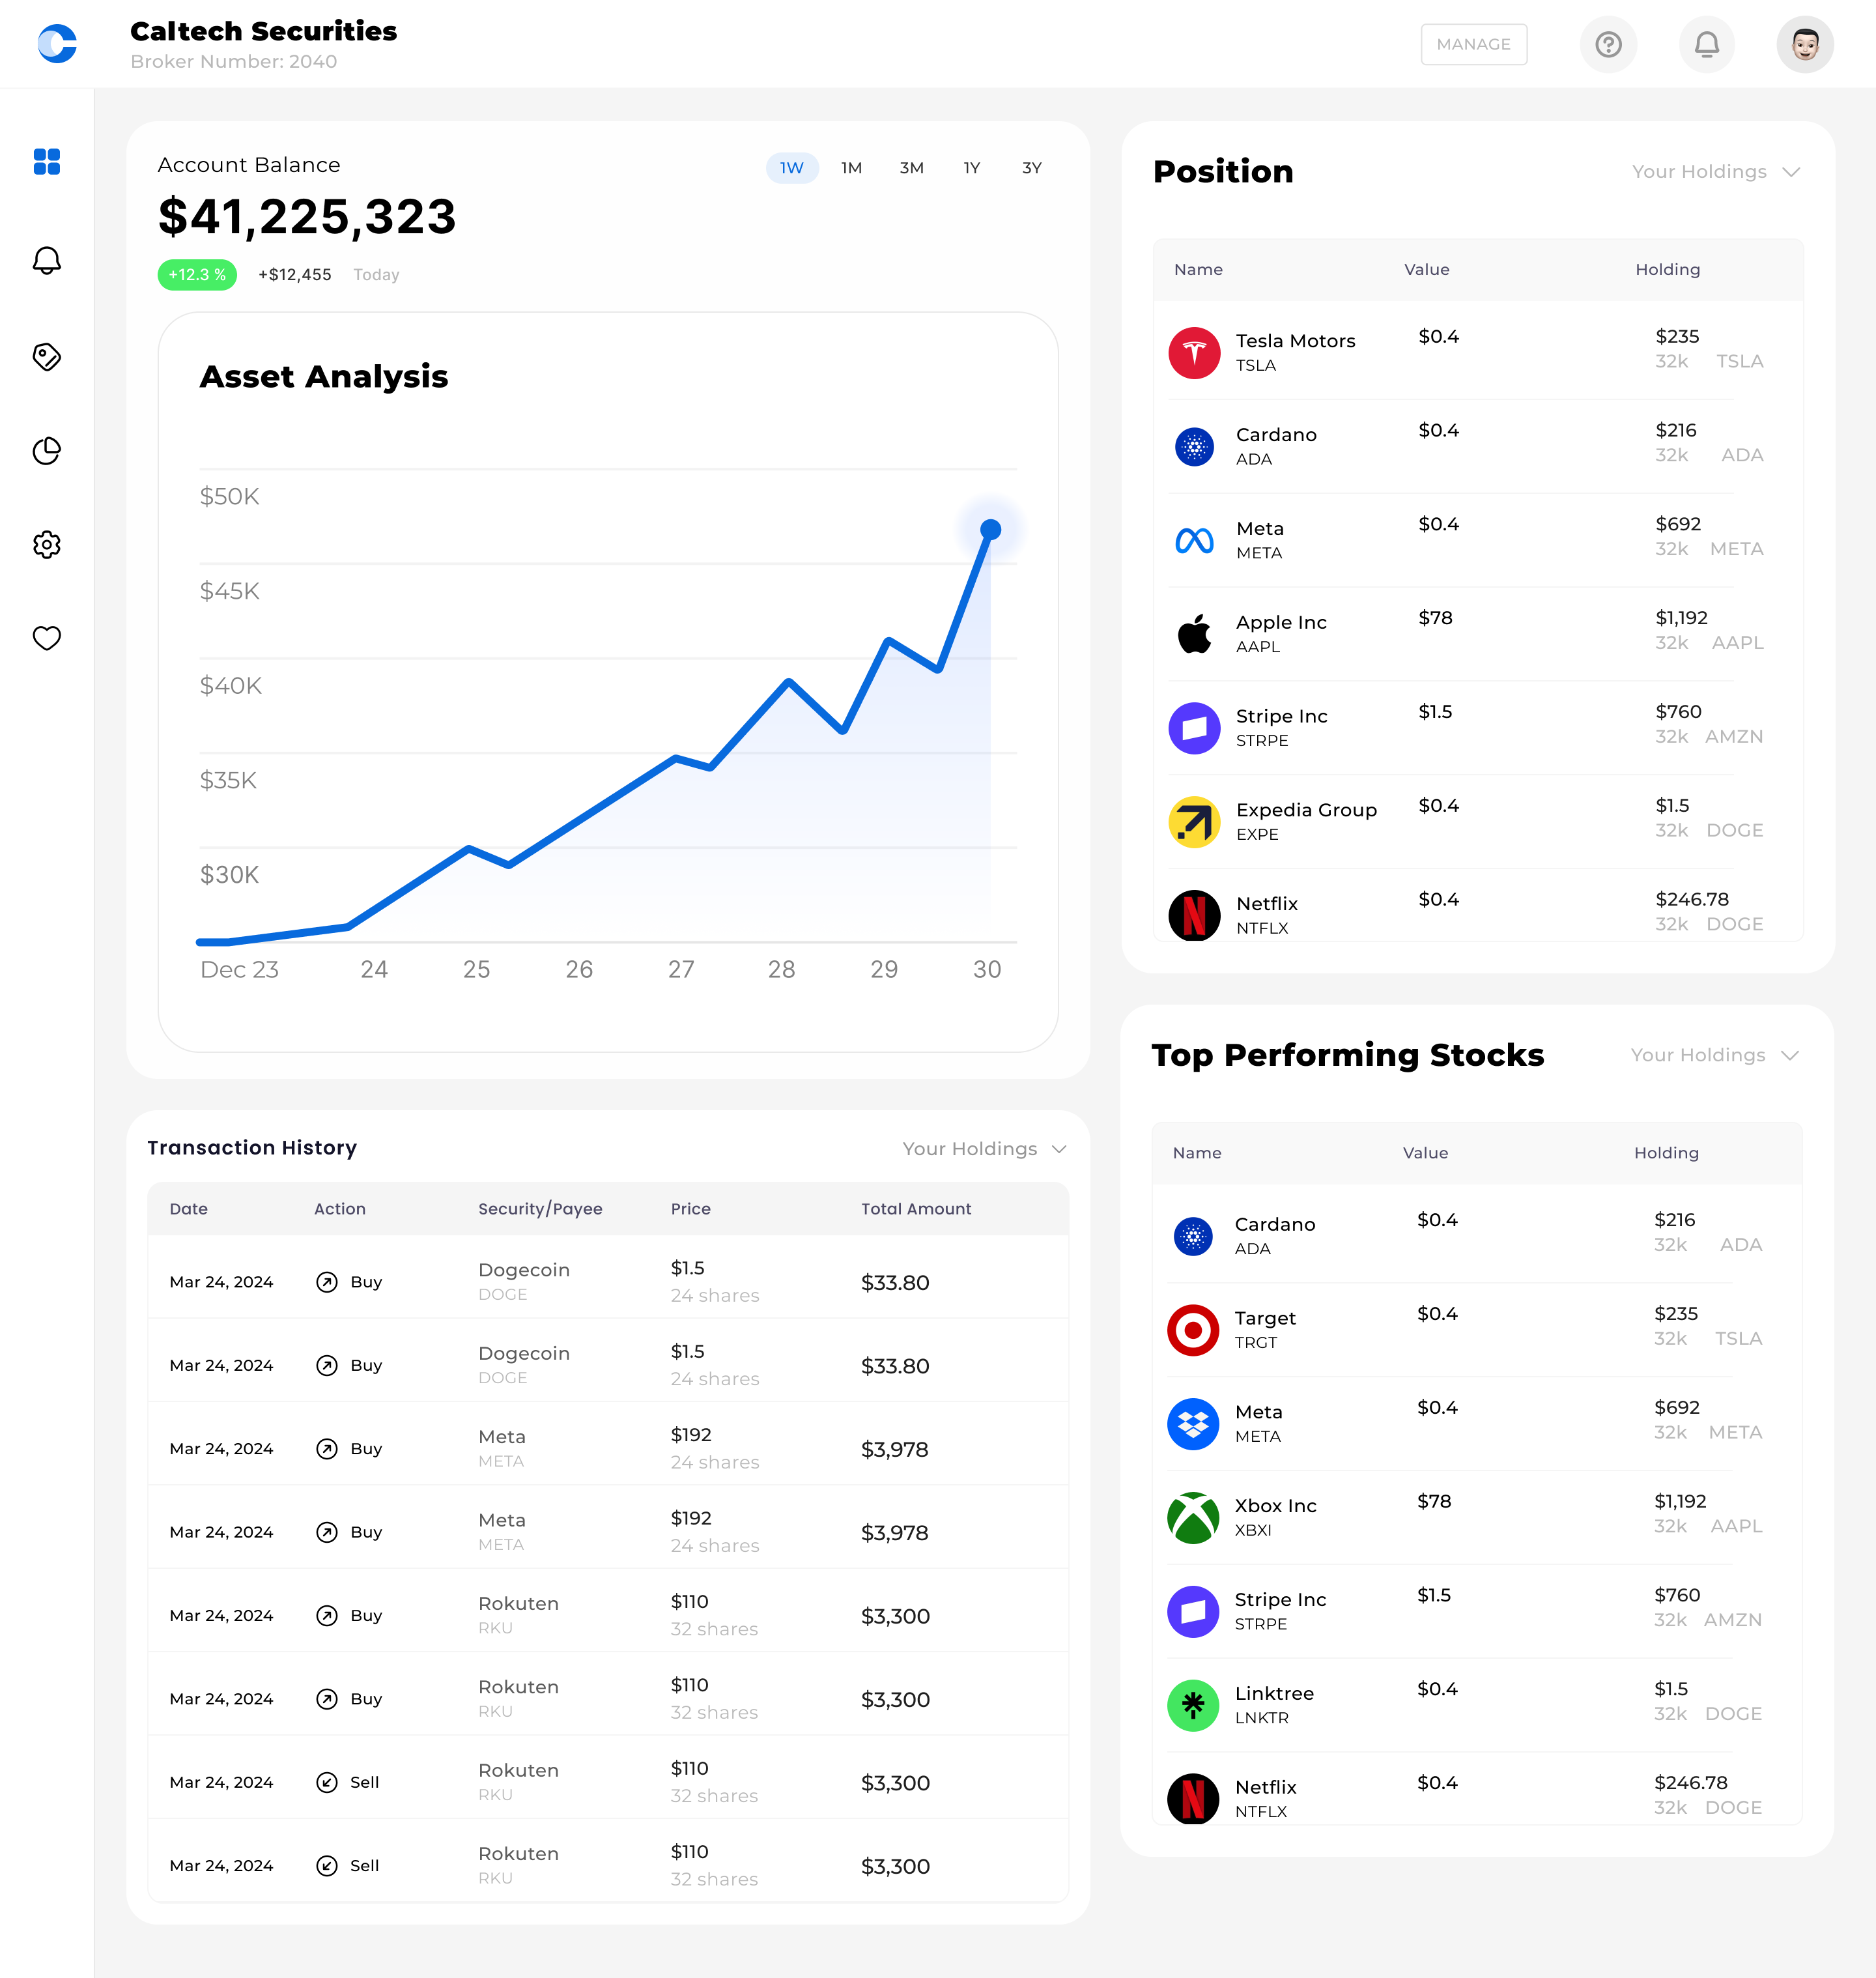Open the pie chart analytics icon in sidebar
1876x1978 pixels.
tap(47, 450)
